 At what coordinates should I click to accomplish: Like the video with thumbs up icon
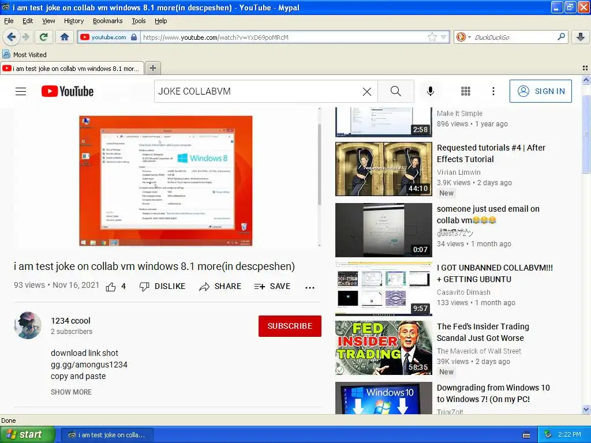[111, 287]
